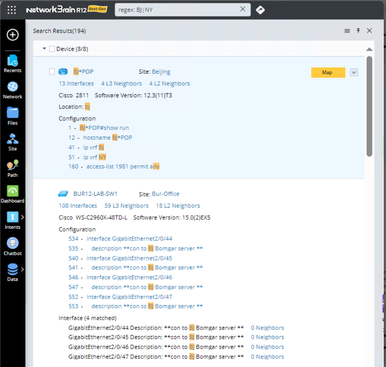Close the Search Results panel
The height and width of the screenshot is (367, 386).
point(369,30)
